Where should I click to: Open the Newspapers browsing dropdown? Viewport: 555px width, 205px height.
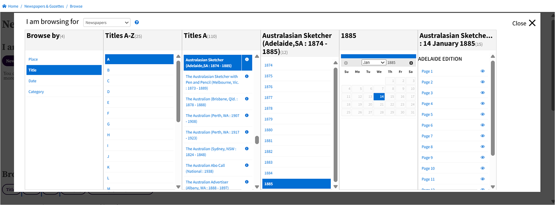tap(107, 23)
